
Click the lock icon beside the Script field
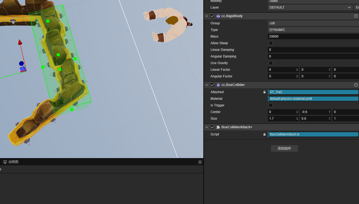pyautogui.click(x=265, y=134)
